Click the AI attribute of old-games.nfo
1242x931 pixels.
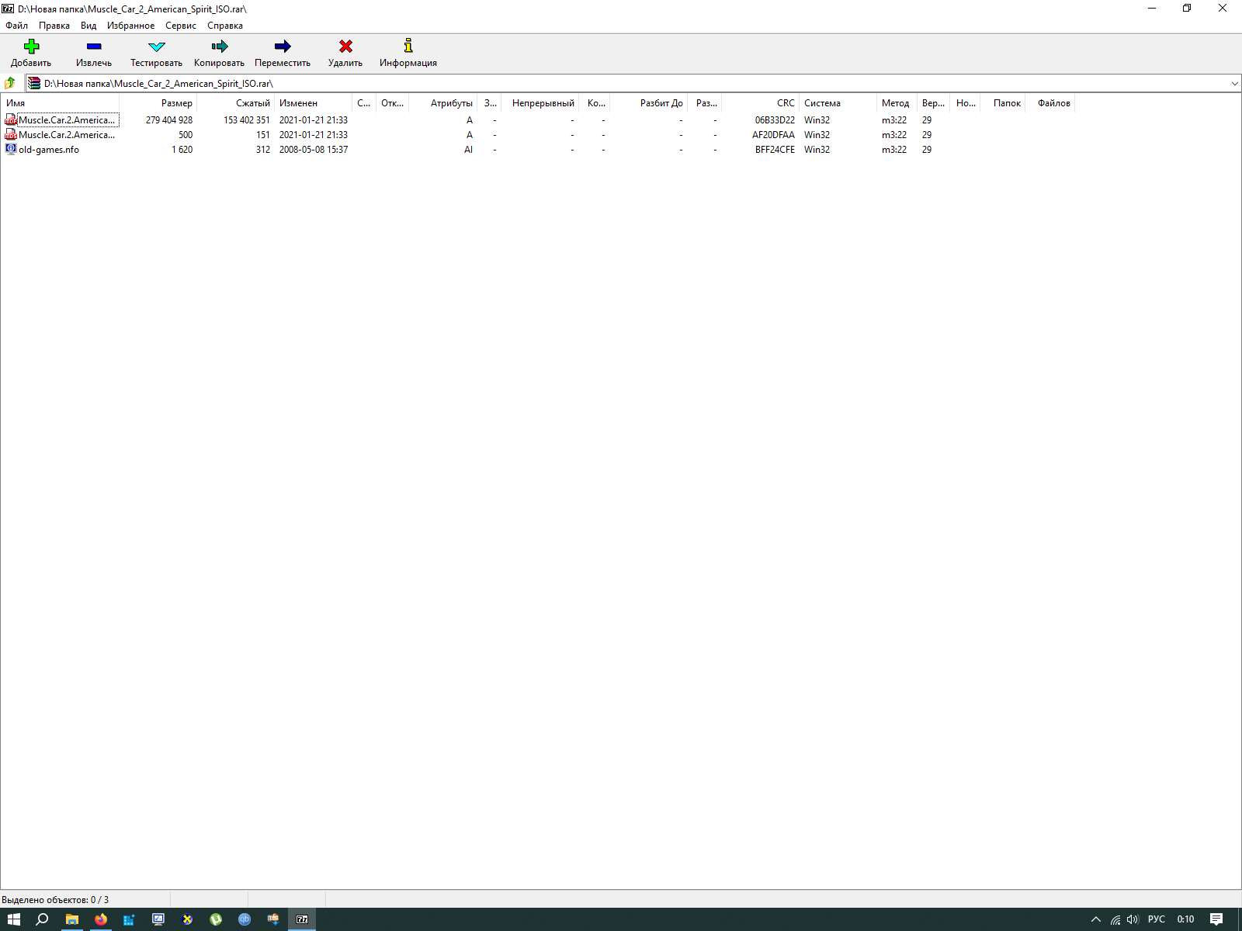coord(469,150)
